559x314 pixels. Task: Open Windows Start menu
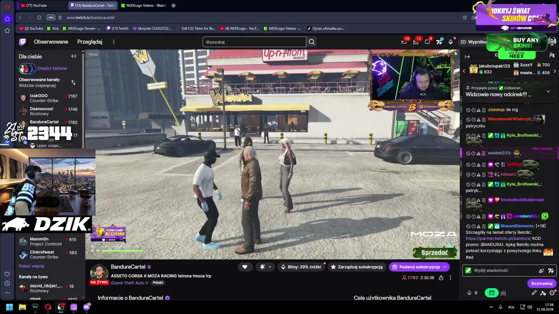click(9, 307)
